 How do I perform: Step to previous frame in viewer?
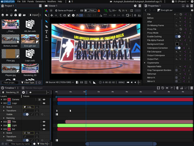point(131,82)
